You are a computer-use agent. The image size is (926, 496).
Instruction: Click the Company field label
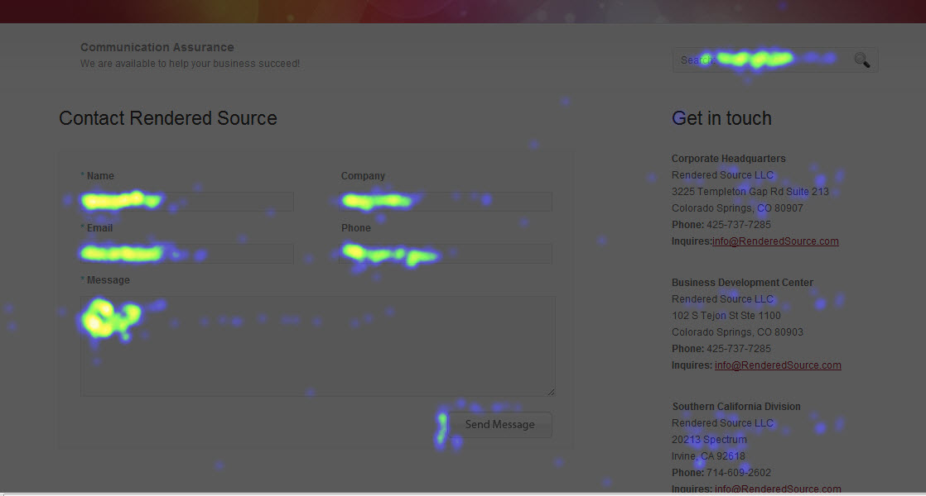coord(363,176)
